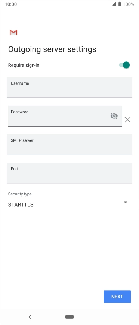Tap the Security type label

tap(20, 194)
